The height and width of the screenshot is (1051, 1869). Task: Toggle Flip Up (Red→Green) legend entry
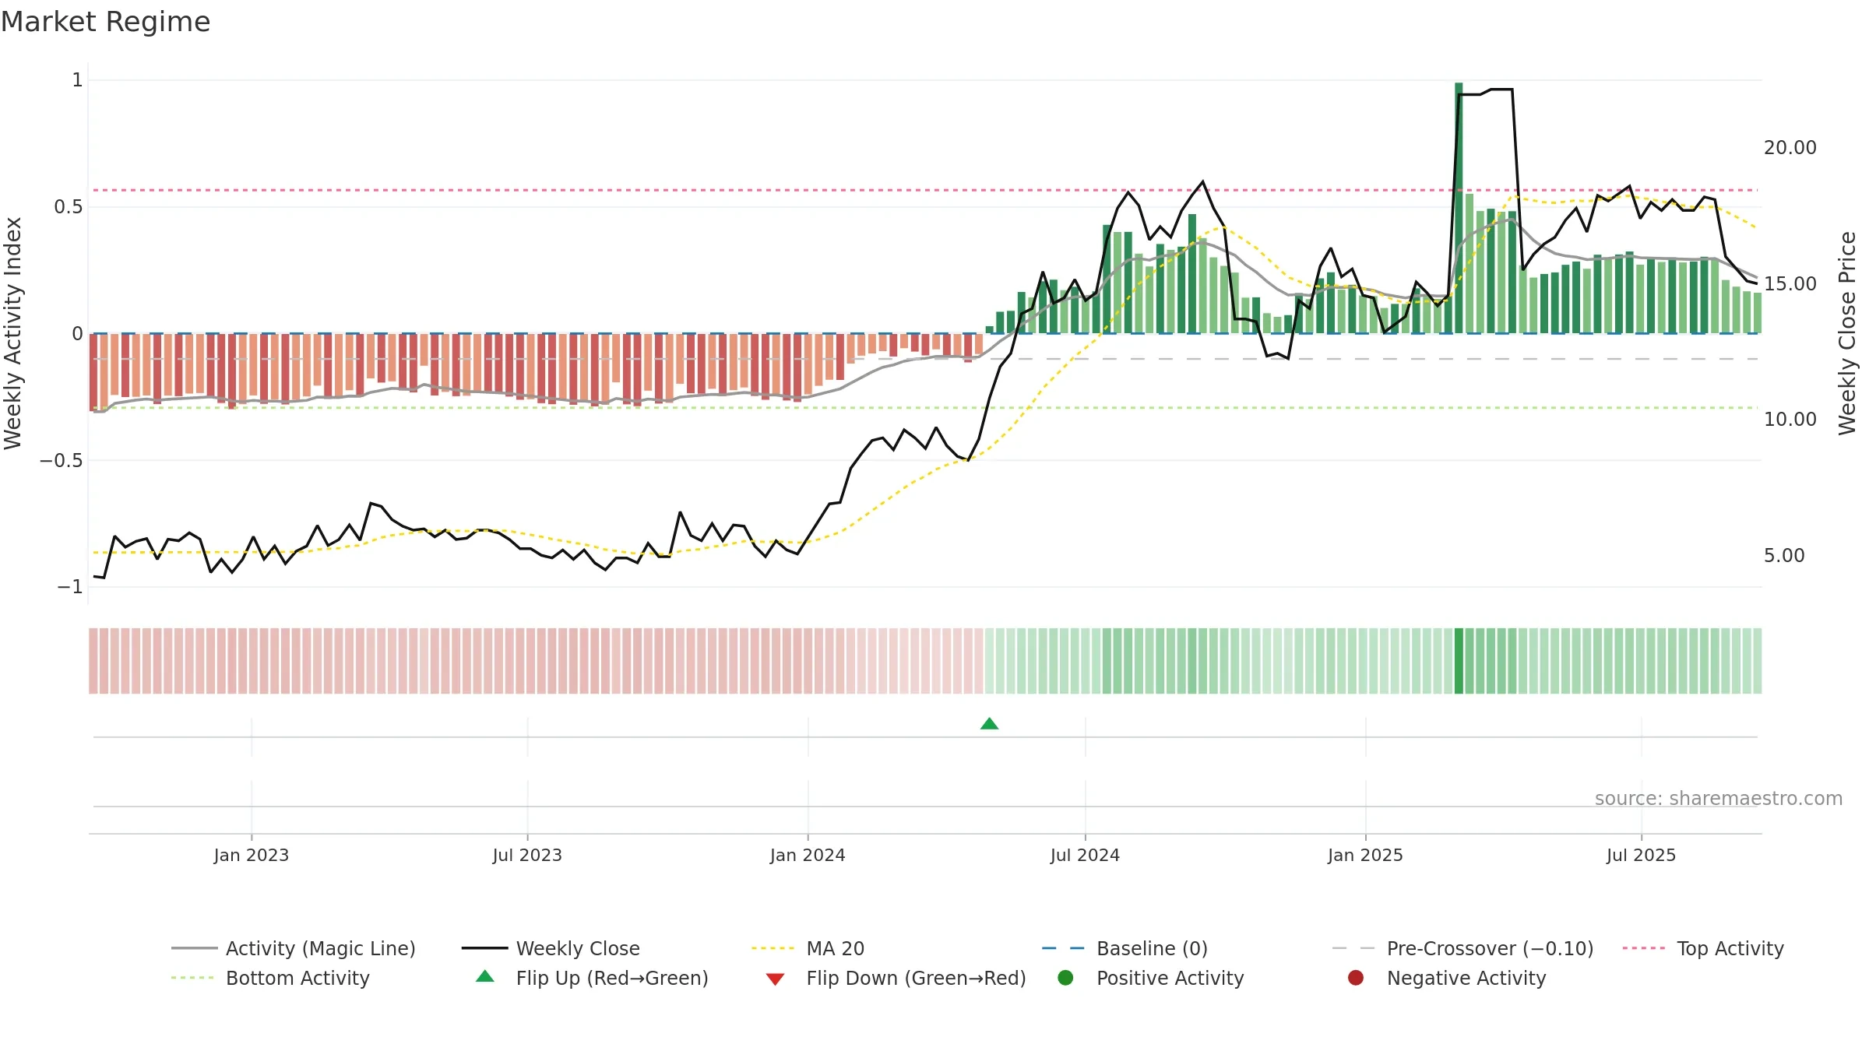point(592,978)
